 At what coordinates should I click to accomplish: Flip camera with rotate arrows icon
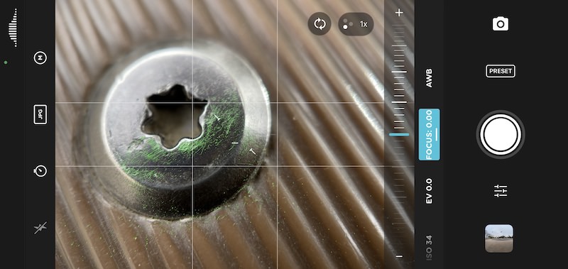click(319, 24)
